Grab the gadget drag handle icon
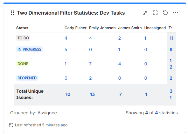 point(12,13)
